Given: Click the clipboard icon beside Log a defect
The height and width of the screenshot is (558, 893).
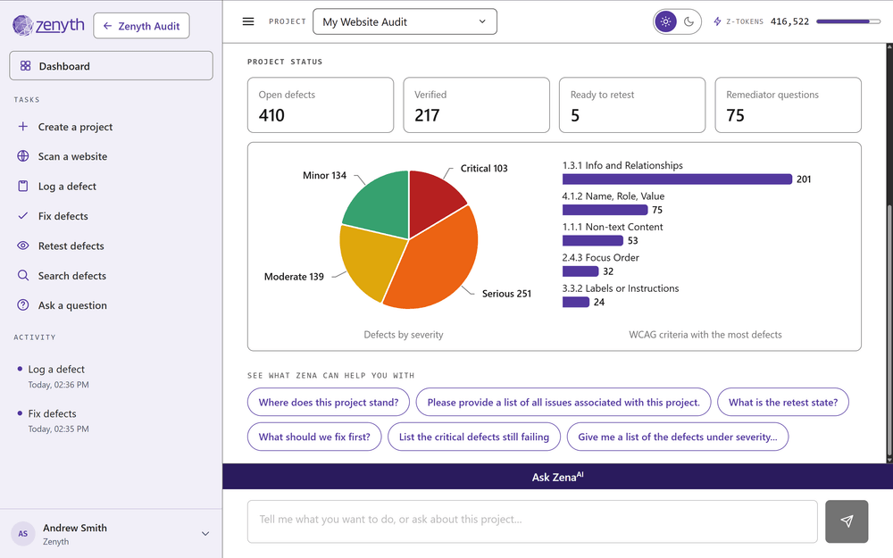Looking at the screenshot, I should click(x=23, y=187).
